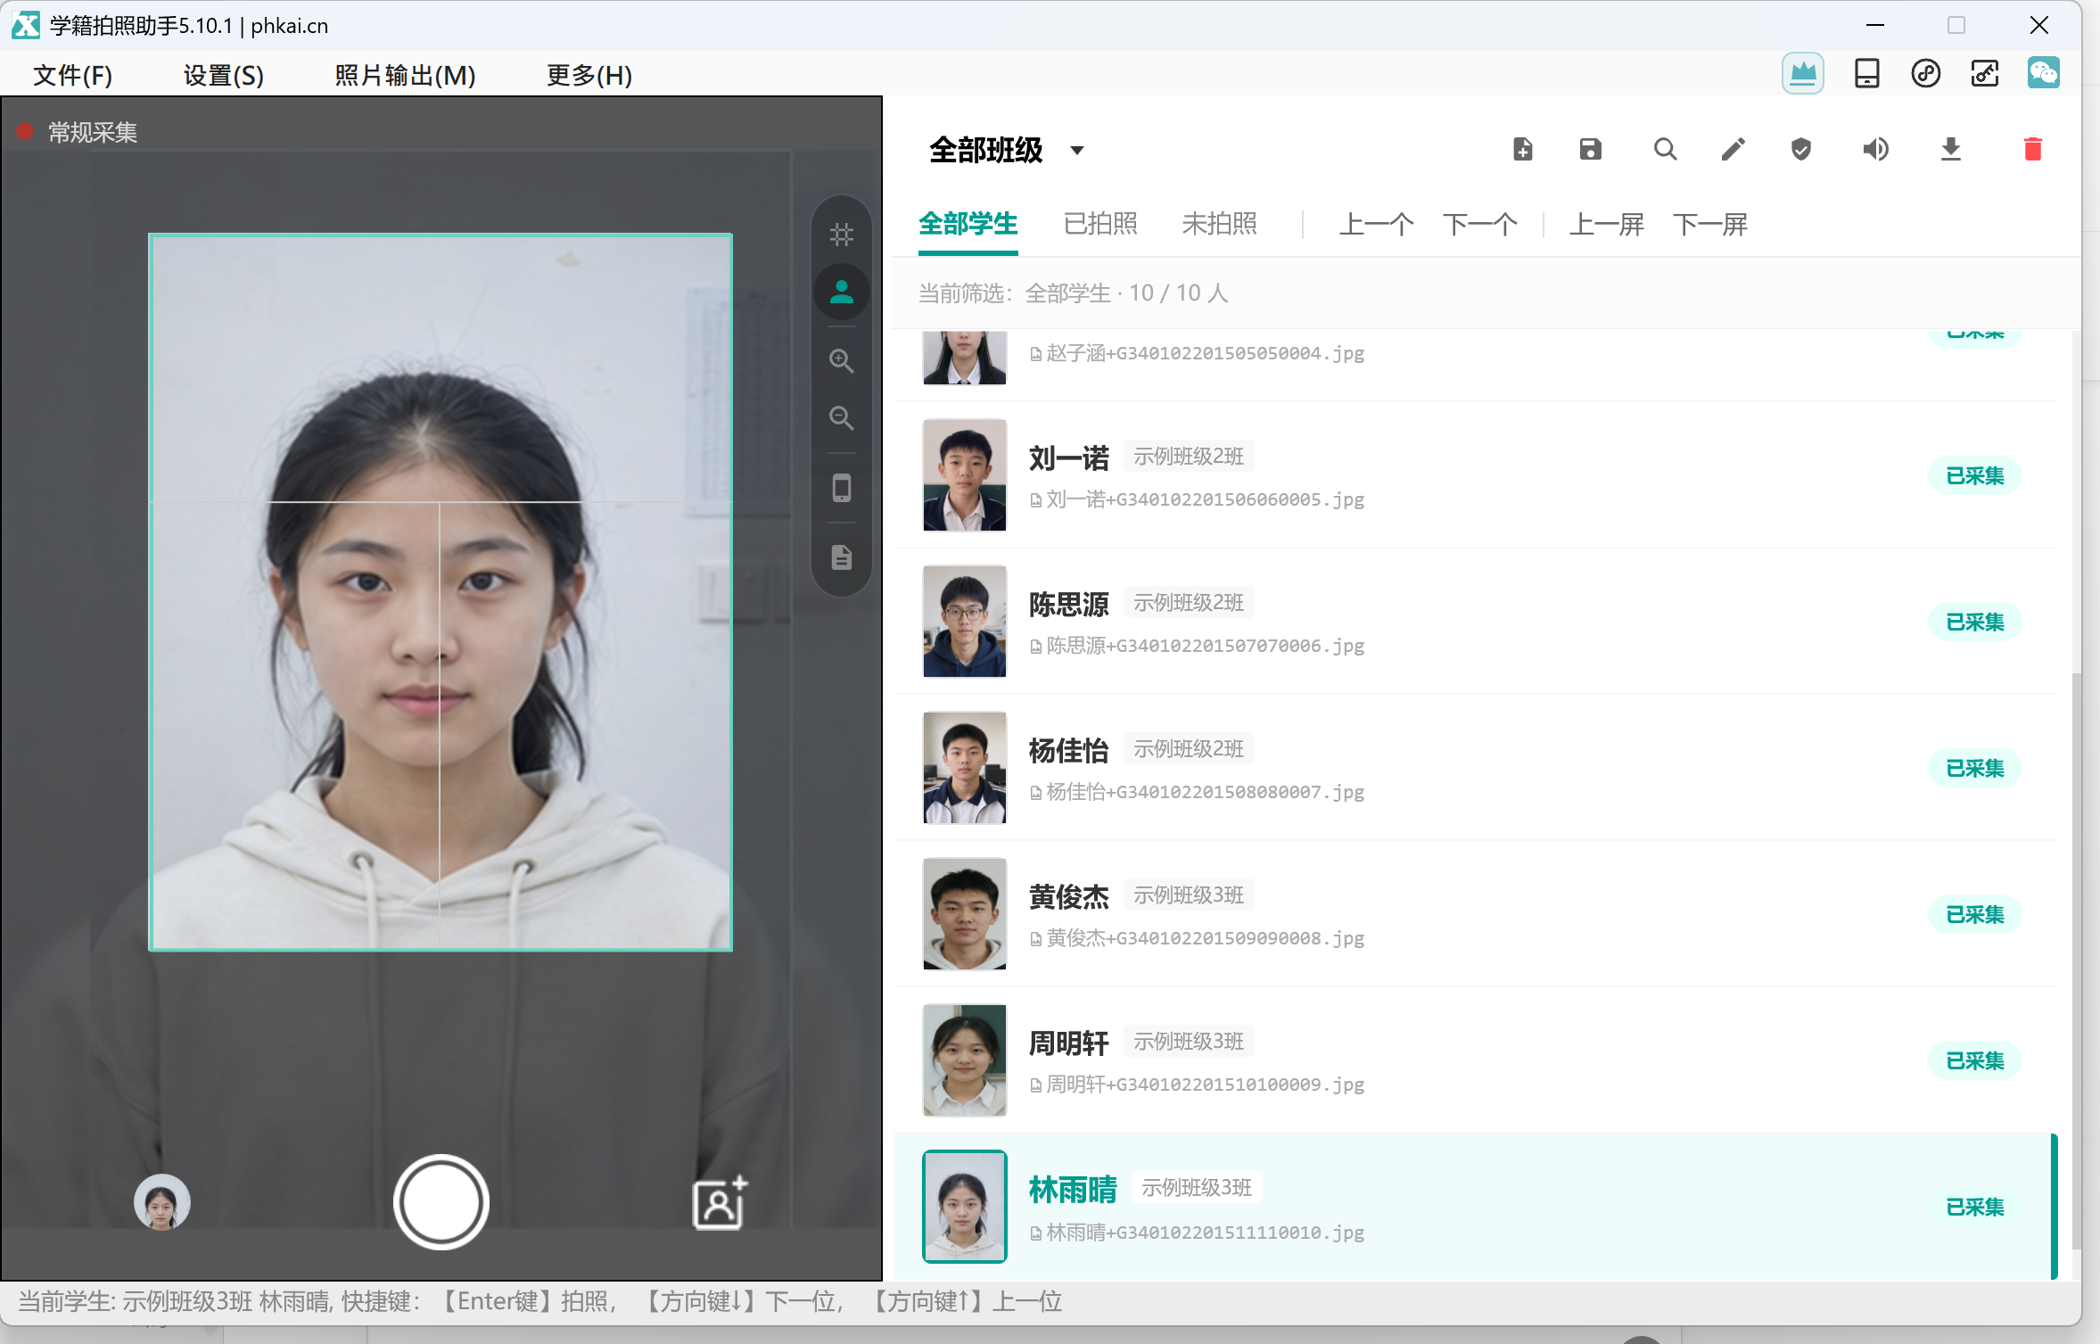Click 刘一诺's photo thumbnail
The image size is (2100, 1344).
[x=965, y=475]
